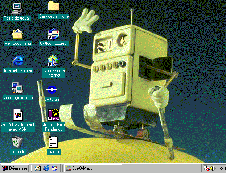Click the Accédez à Internet avec MSN label
Viewport: 226px width, 173px height.
[x=18, y=127]
